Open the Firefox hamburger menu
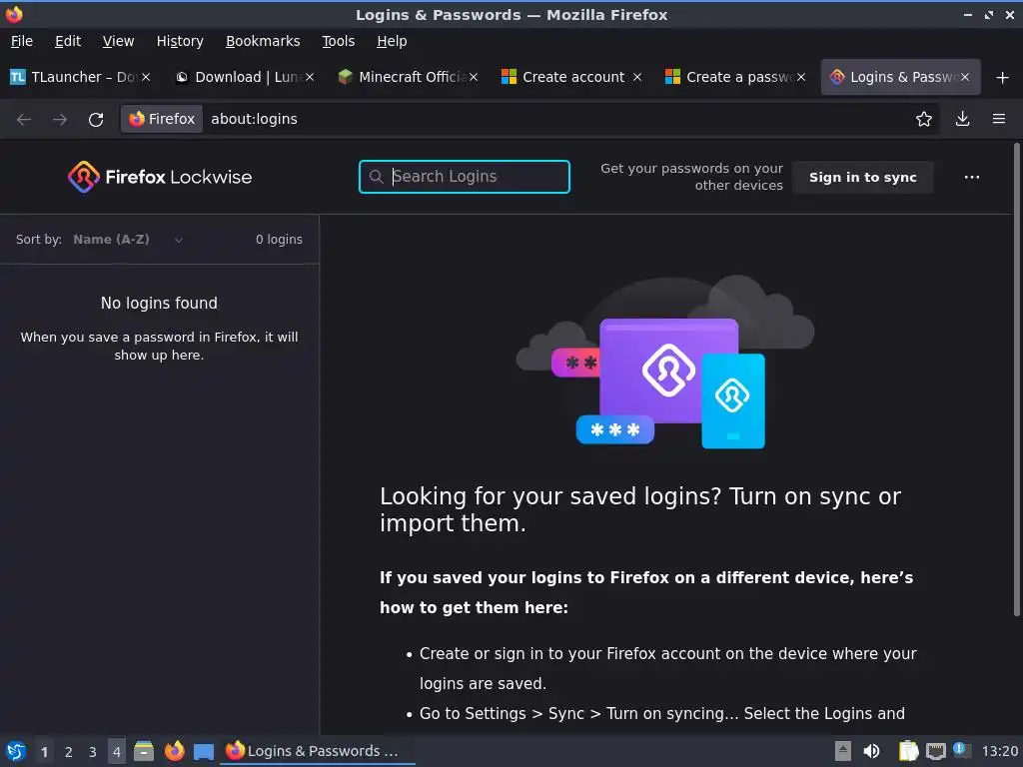 coord(999,119)
